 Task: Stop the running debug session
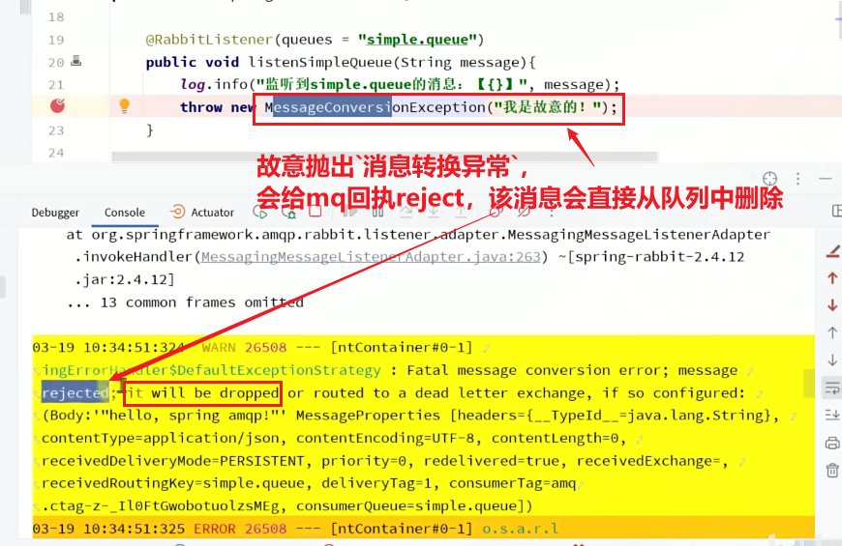(316, 212)
